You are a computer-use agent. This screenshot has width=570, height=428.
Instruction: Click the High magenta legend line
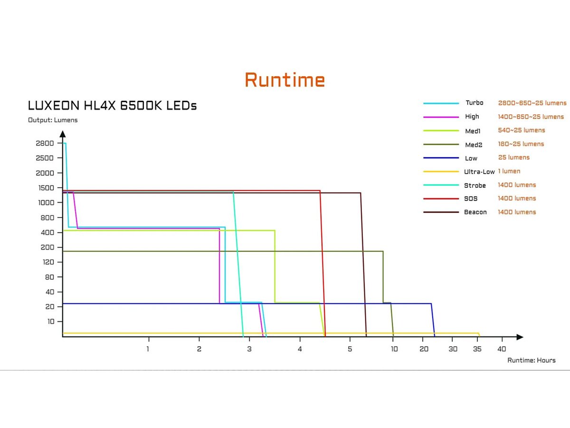(441, 117)
